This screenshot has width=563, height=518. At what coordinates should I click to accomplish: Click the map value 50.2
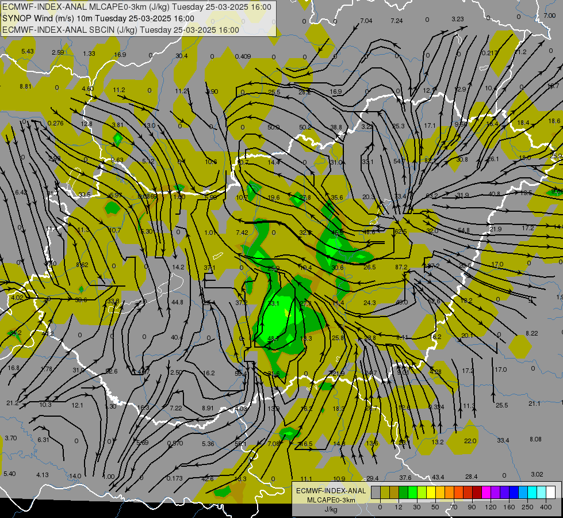[x=305, y=127]
